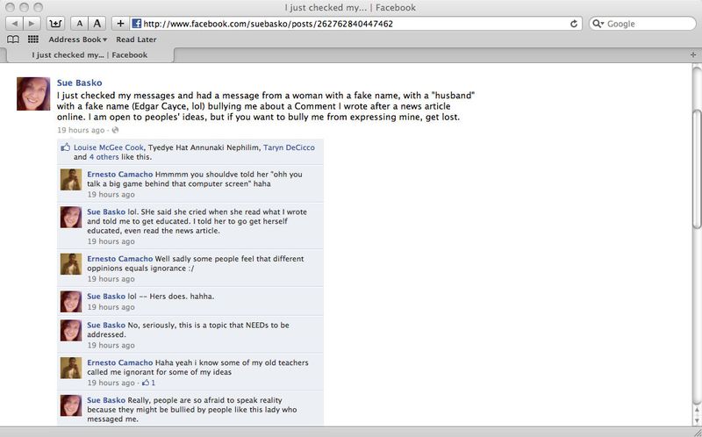Viewport: 702px width, 437px height.
Task: Open the bookmarks book icon
Action: tap(13, 39)
